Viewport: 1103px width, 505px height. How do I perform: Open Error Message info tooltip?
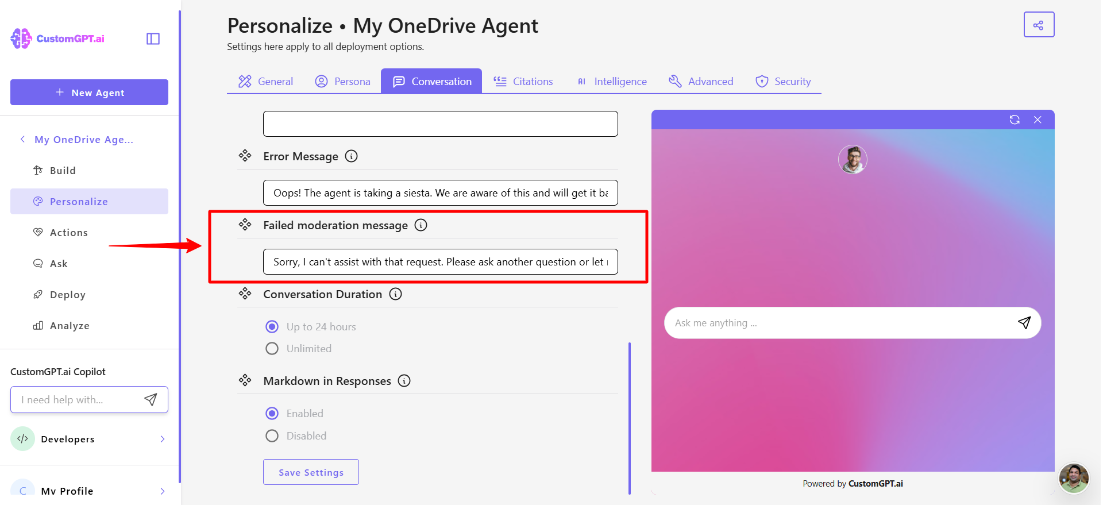pos(351,156)
